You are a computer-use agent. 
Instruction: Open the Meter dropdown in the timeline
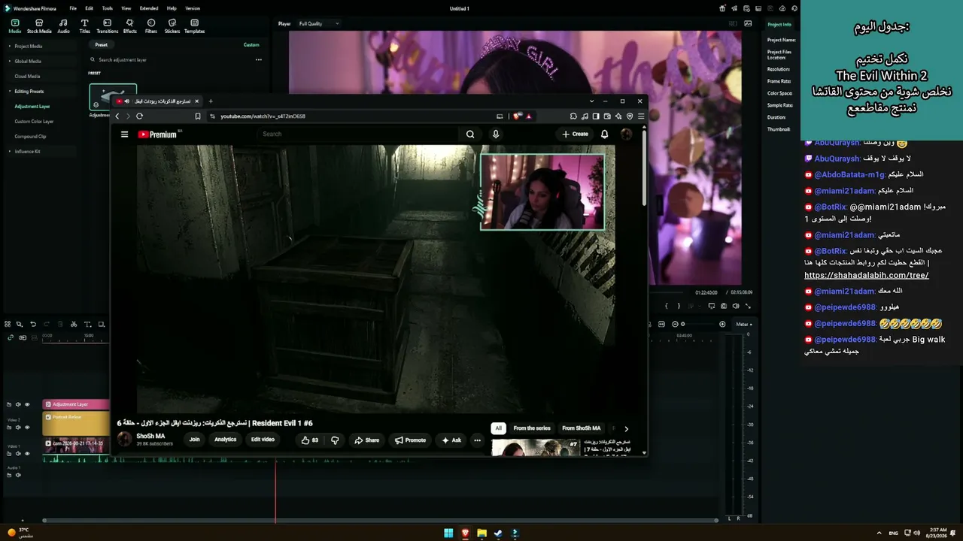(x=744, y=324)
